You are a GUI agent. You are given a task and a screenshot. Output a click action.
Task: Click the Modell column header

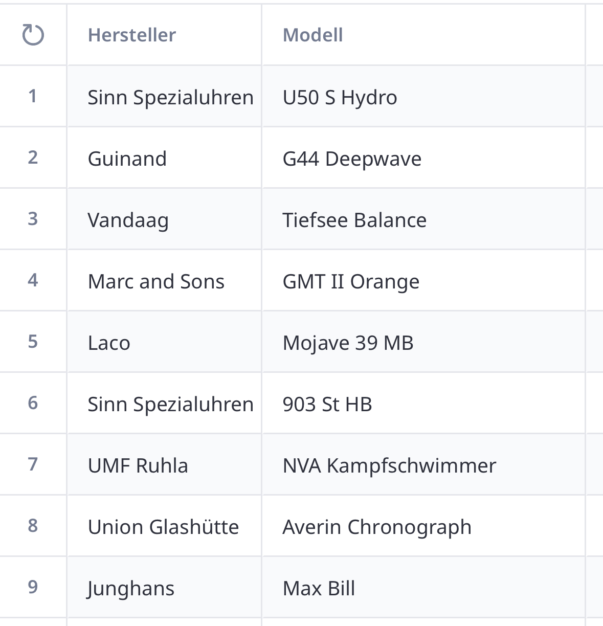[312, 35]
